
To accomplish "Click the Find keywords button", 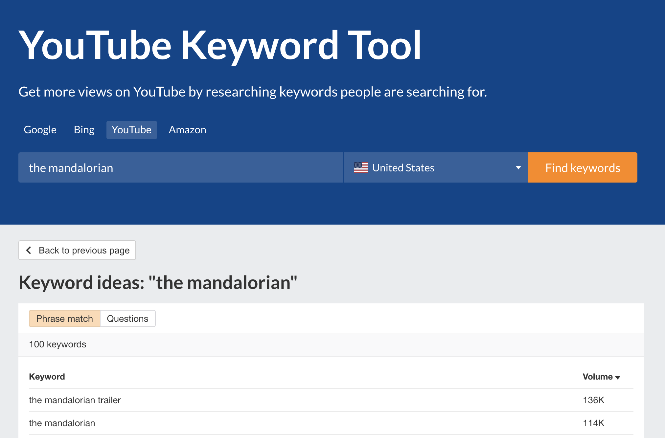I will [x=583, y=167].
